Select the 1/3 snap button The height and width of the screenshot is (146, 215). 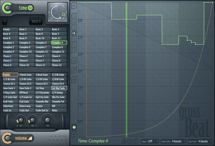(74, 50)
